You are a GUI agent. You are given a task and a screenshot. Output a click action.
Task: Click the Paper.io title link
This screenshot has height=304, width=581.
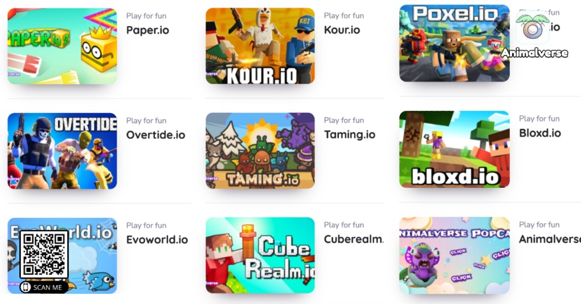[148, 30]
